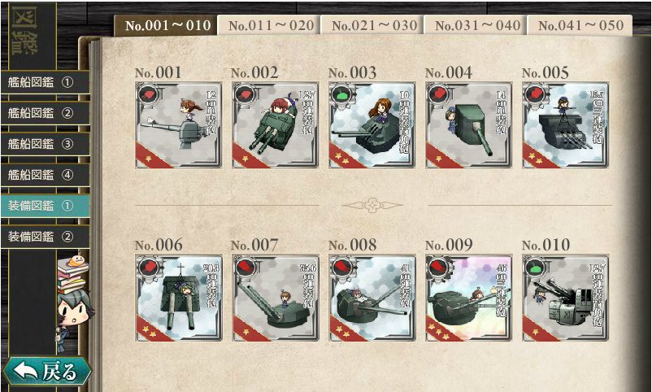Open No.006 20.3cm twin gun card
Screen dimensions: 652x392
coord(178,298)
